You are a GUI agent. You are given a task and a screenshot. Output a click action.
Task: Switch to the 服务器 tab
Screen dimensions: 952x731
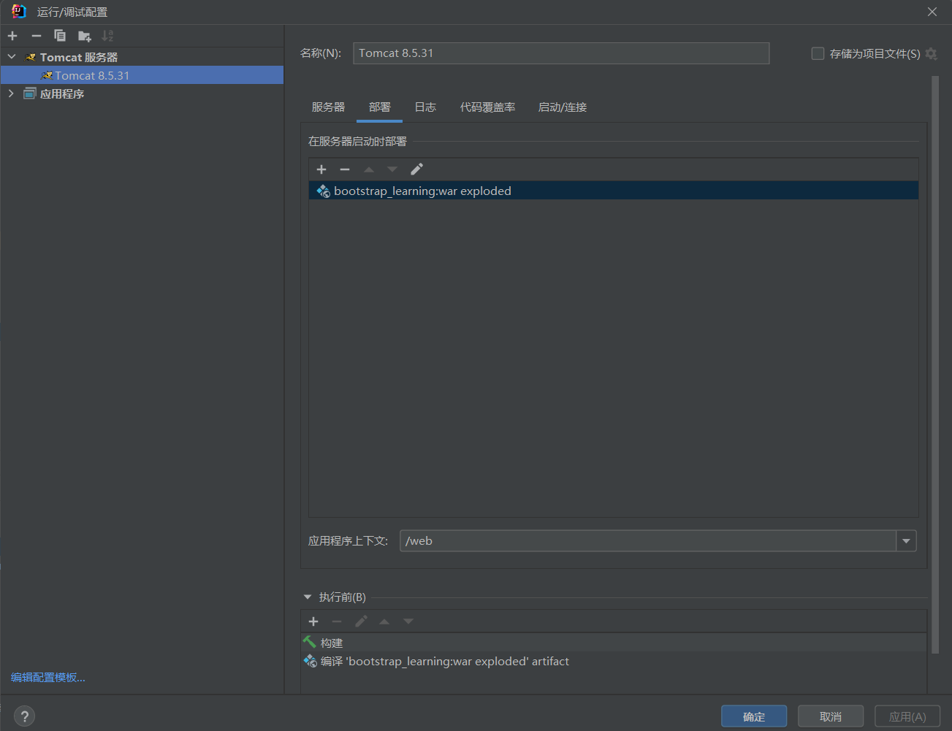click(x=328, y=107)
